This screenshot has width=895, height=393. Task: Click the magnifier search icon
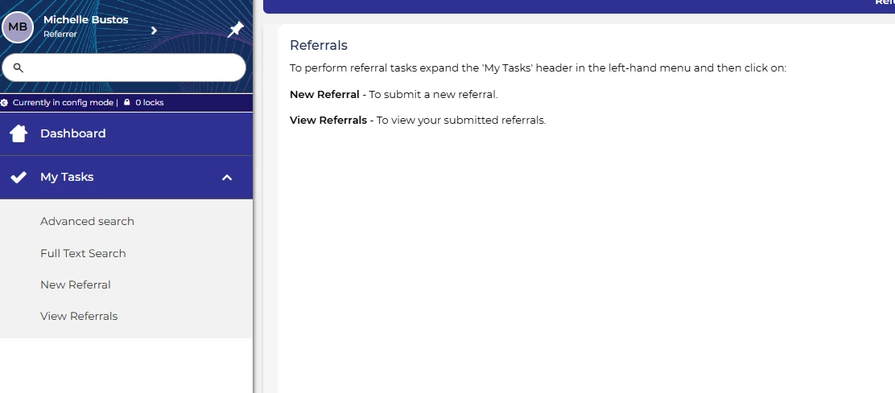19,68
